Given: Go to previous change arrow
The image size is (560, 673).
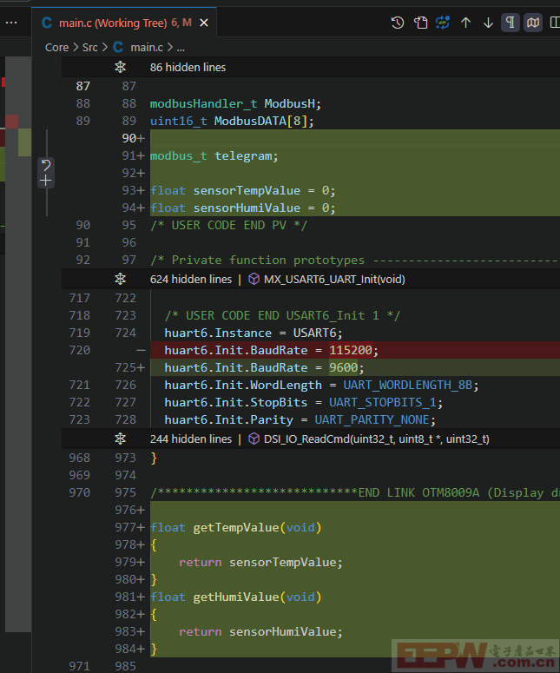Looking at the screenshot, I should click(x=465, y=23).
